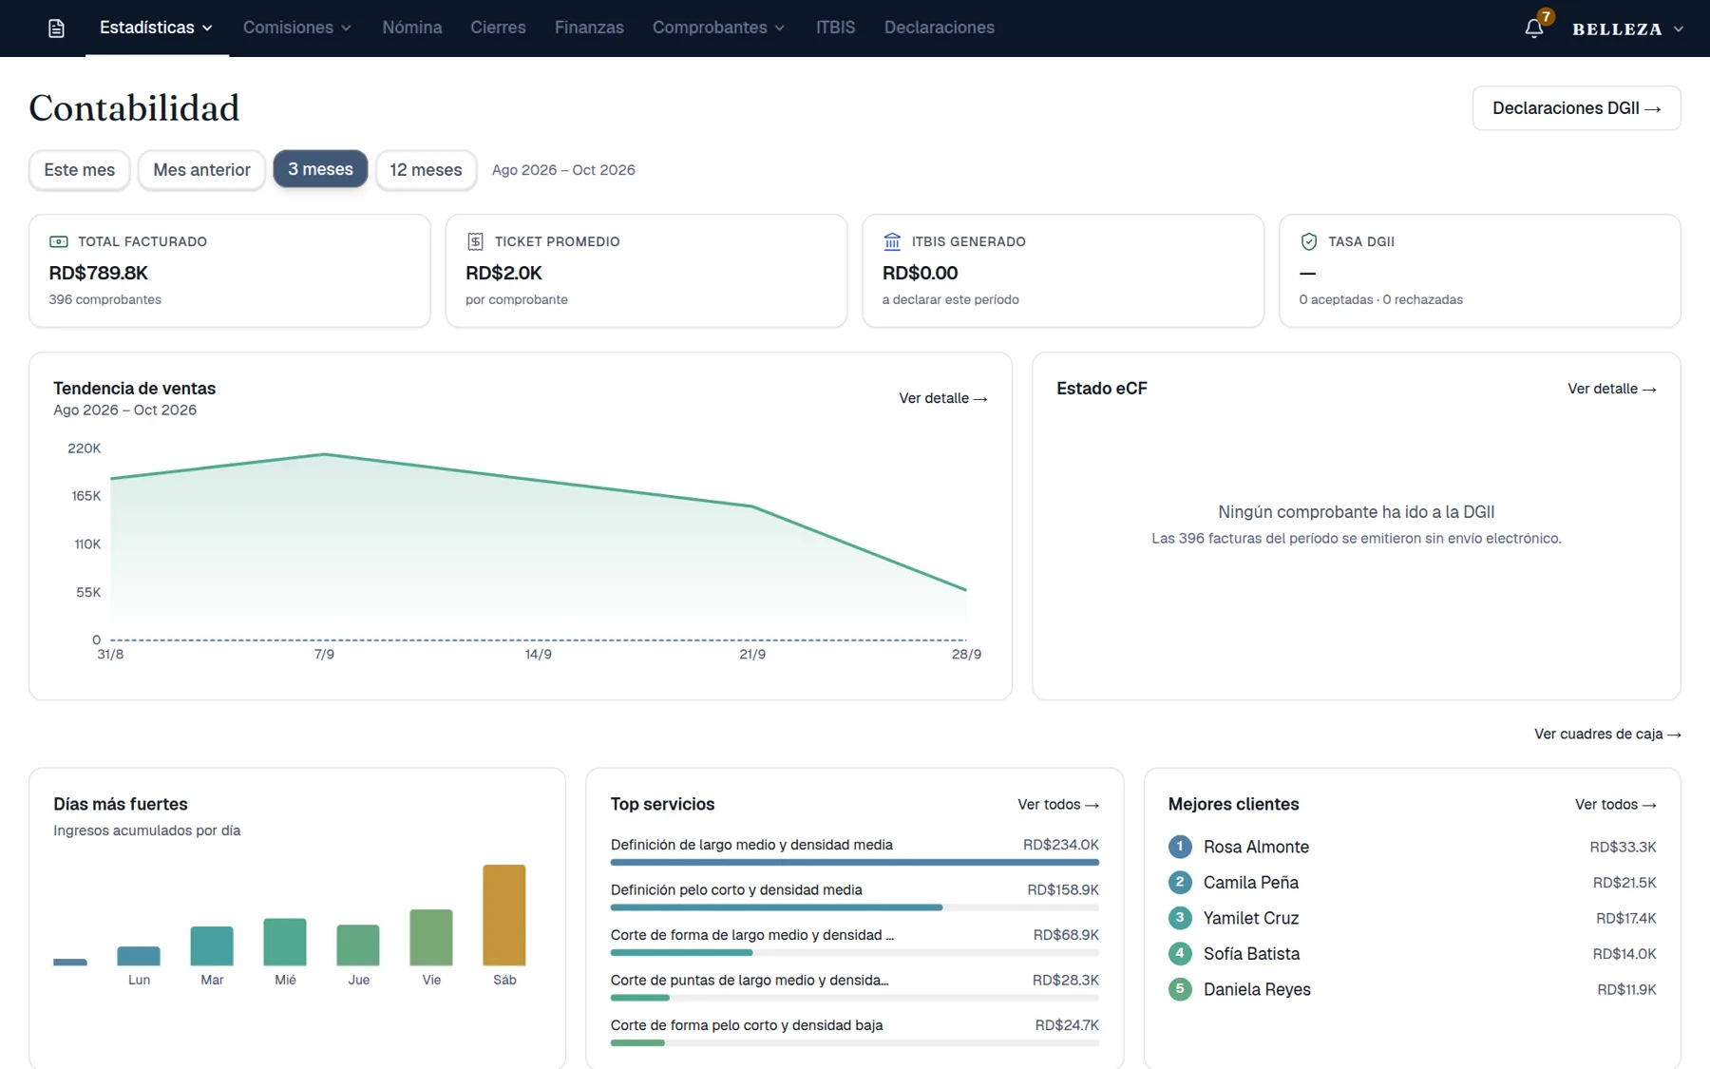The width and height of the screenshot is (1710, 1069).
Task: Click the Sáb bar in Días más fuertes
Action: [504, 915]
